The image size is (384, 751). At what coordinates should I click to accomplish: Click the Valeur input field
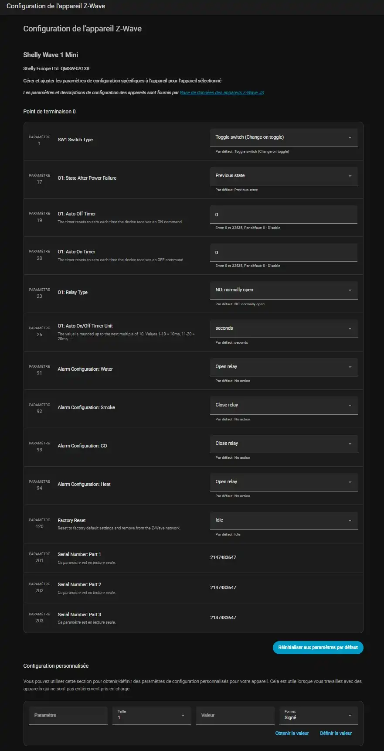[235, 715]
